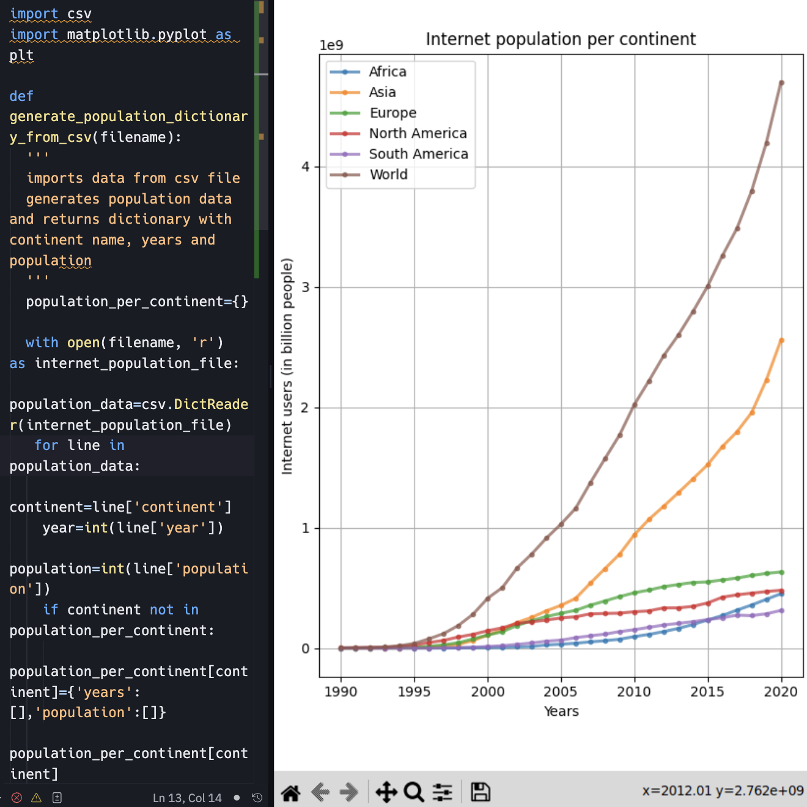The image size is (807, 807).
Task: Click the editor scrollbar strip on the right
Action: (262, 245)
